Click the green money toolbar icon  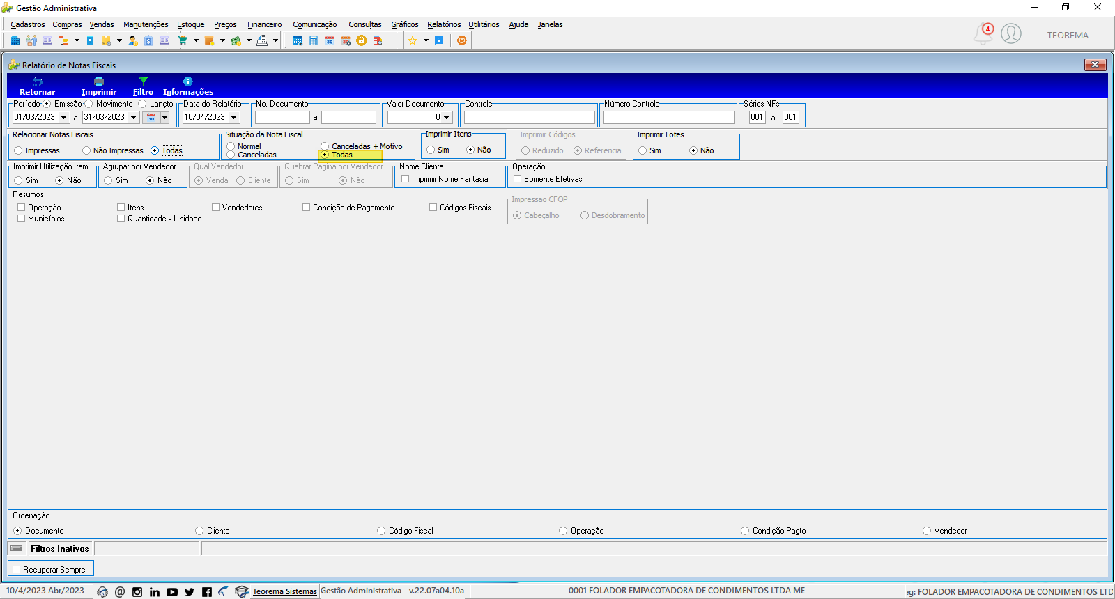pos(236,40)
